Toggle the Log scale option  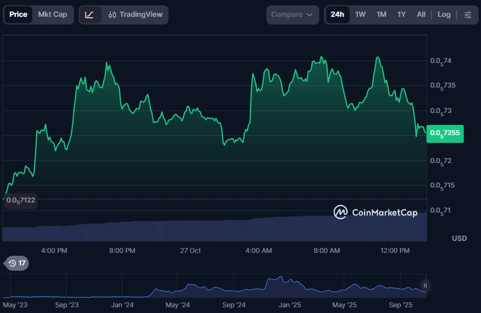[444, 14]
